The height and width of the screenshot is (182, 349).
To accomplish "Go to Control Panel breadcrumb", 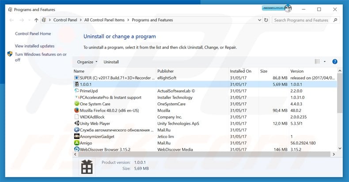I will click(65, 20).
